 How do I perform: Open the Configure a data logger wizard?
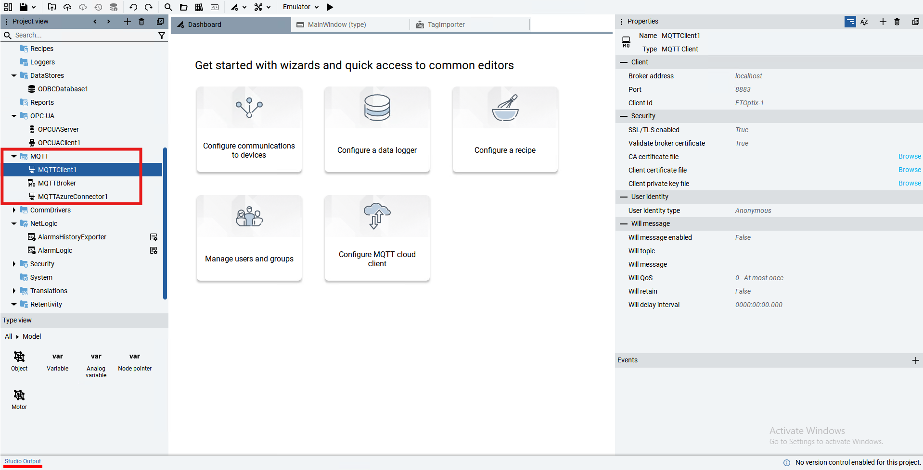click(377, 129)
